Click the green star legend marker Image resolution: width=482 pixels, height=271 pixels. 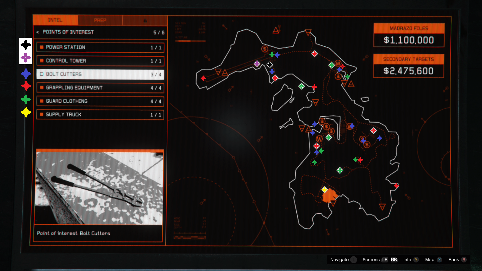click(26, 100)
